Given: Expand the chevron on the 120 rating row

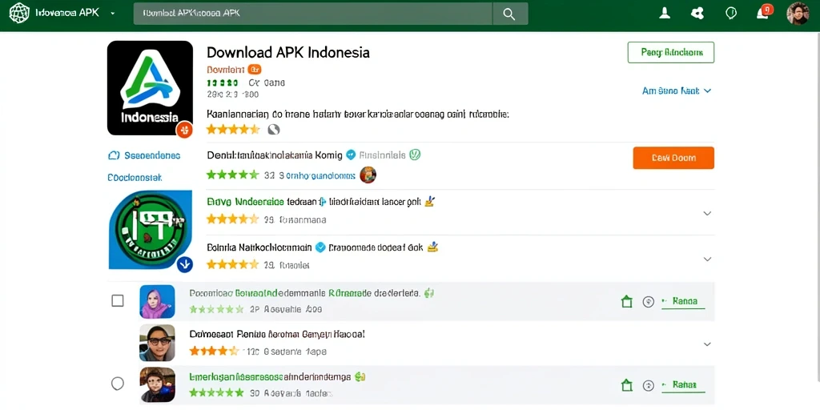Looking at the screenshot, I should 707,344.
